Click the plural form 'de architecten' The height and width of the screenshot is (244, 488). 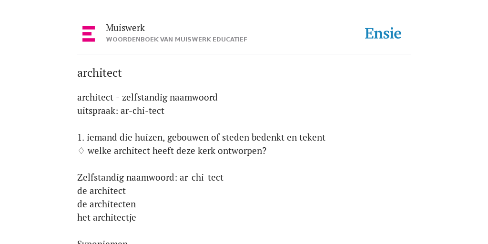point(106,204)
